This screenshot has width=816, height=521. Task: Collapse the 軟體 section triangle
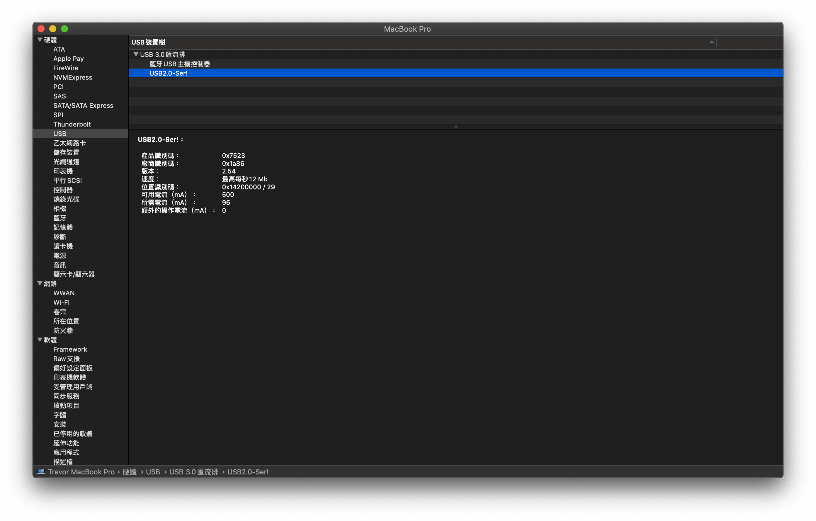tap(40, 340)
